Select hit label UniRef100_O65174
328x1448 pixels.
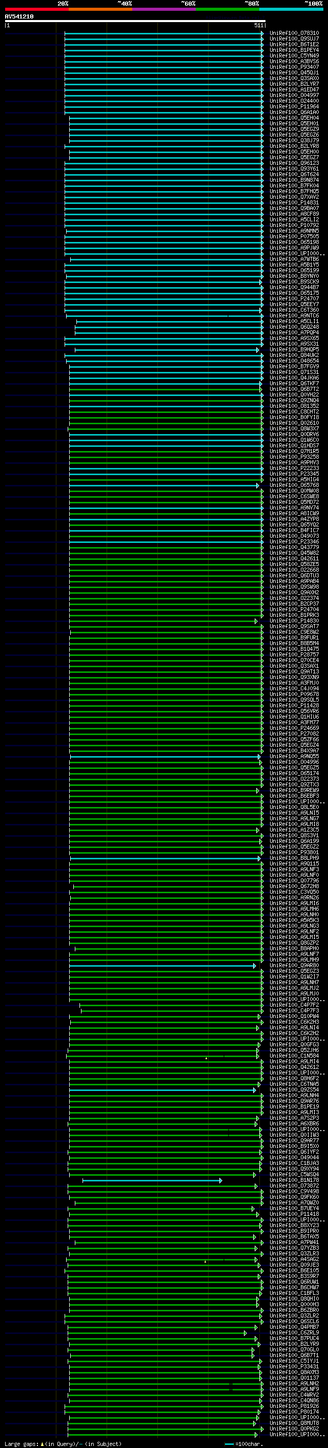tap(294, 773)
